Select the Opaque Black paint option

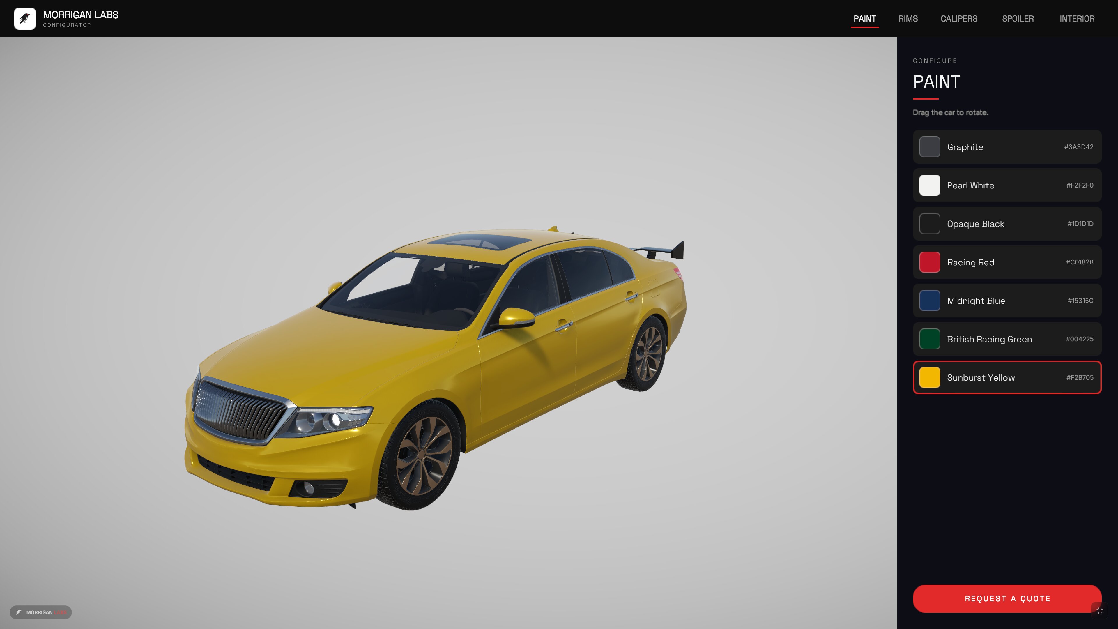1007,224
